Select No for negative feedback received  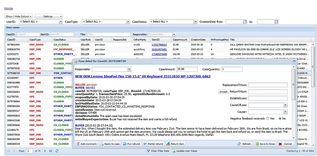click(x=280, y=119)
